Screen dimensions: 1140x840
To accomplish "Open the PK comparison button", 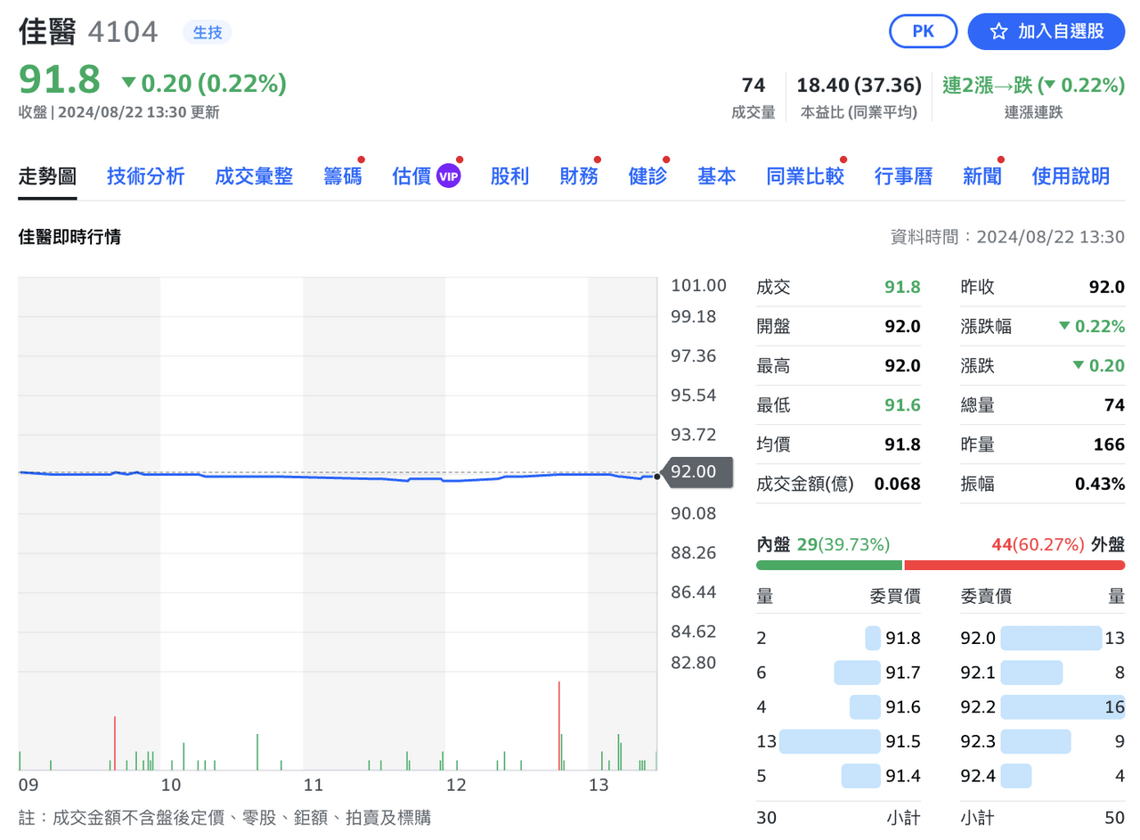I will pos(923,32).
